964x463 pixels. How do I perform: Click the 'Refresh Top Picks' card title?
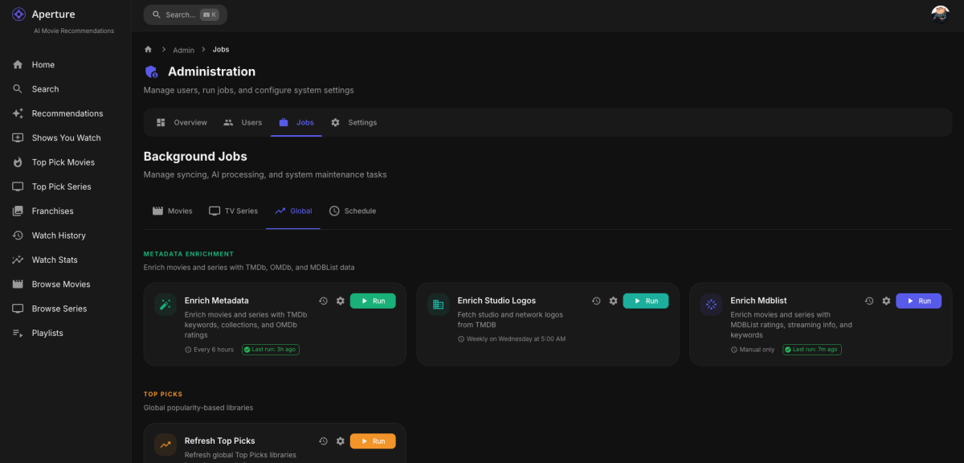click(x=219, y=441)
